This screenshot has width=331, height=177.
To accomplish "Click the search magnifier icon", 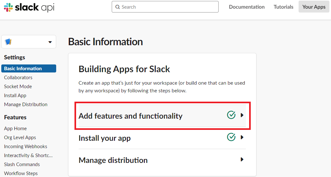I will coord(118,7).
